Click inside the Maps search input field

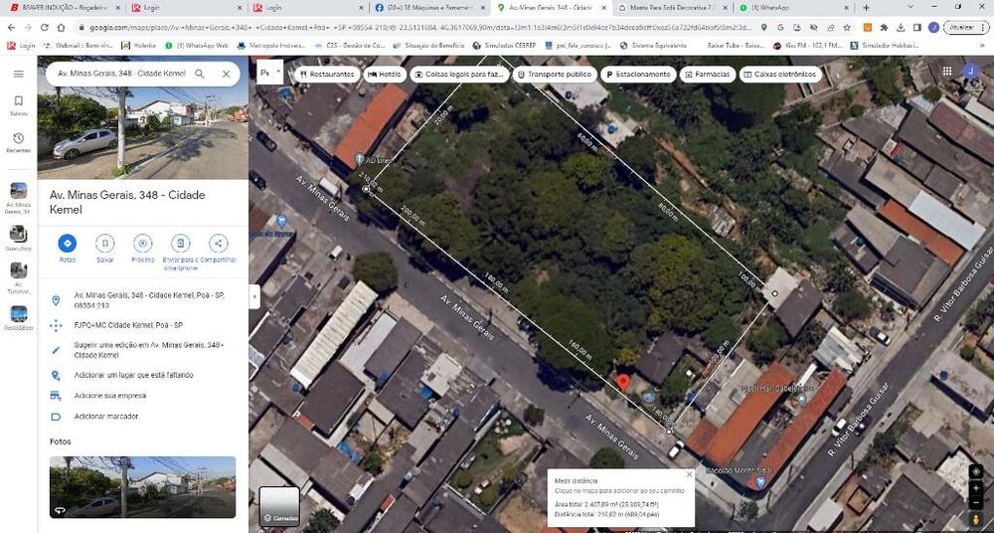[x=121, y=74]
